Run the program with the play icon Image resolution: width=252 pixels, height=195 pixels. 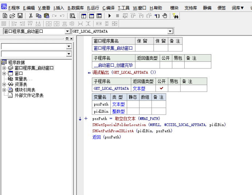coord(110,16)
